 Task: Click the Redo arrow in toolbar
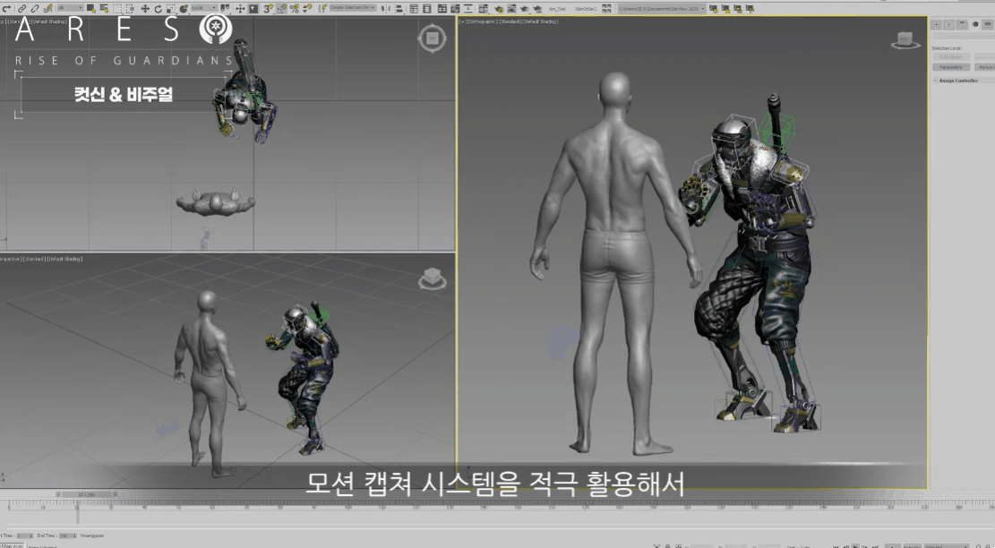8,8
